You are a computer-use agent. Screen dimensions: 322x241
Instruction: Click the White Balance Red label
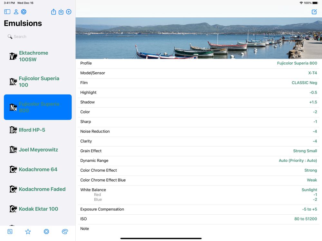(x=97, y=195)
